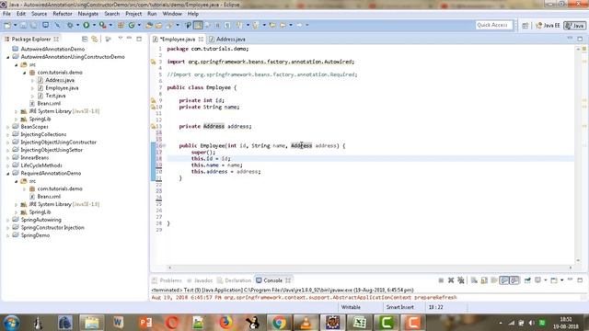Expand the BeanScopes project
This screenshot has height=331, width=589.
click(x=8, y=127)
